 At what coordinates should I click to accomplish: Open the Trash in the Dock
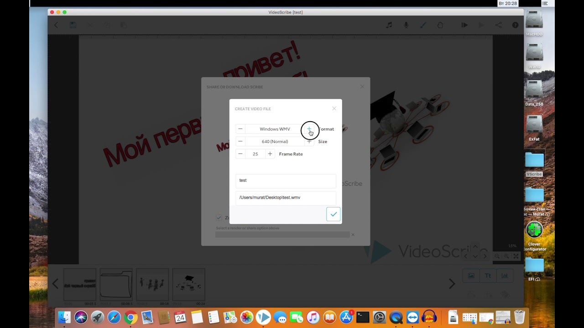point(519,317)
